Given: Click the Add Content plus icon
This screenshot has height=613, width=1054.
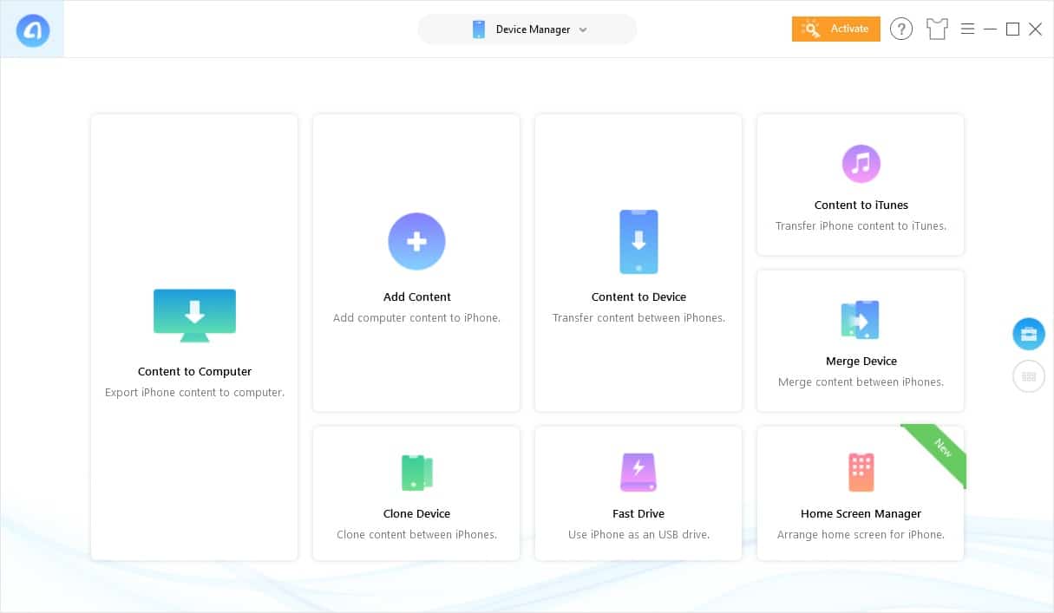Looking at the screenshot, I should point(416,241).
